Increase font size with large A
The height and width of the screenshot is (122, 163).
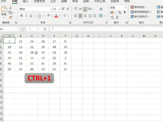[x=63, y=9]
